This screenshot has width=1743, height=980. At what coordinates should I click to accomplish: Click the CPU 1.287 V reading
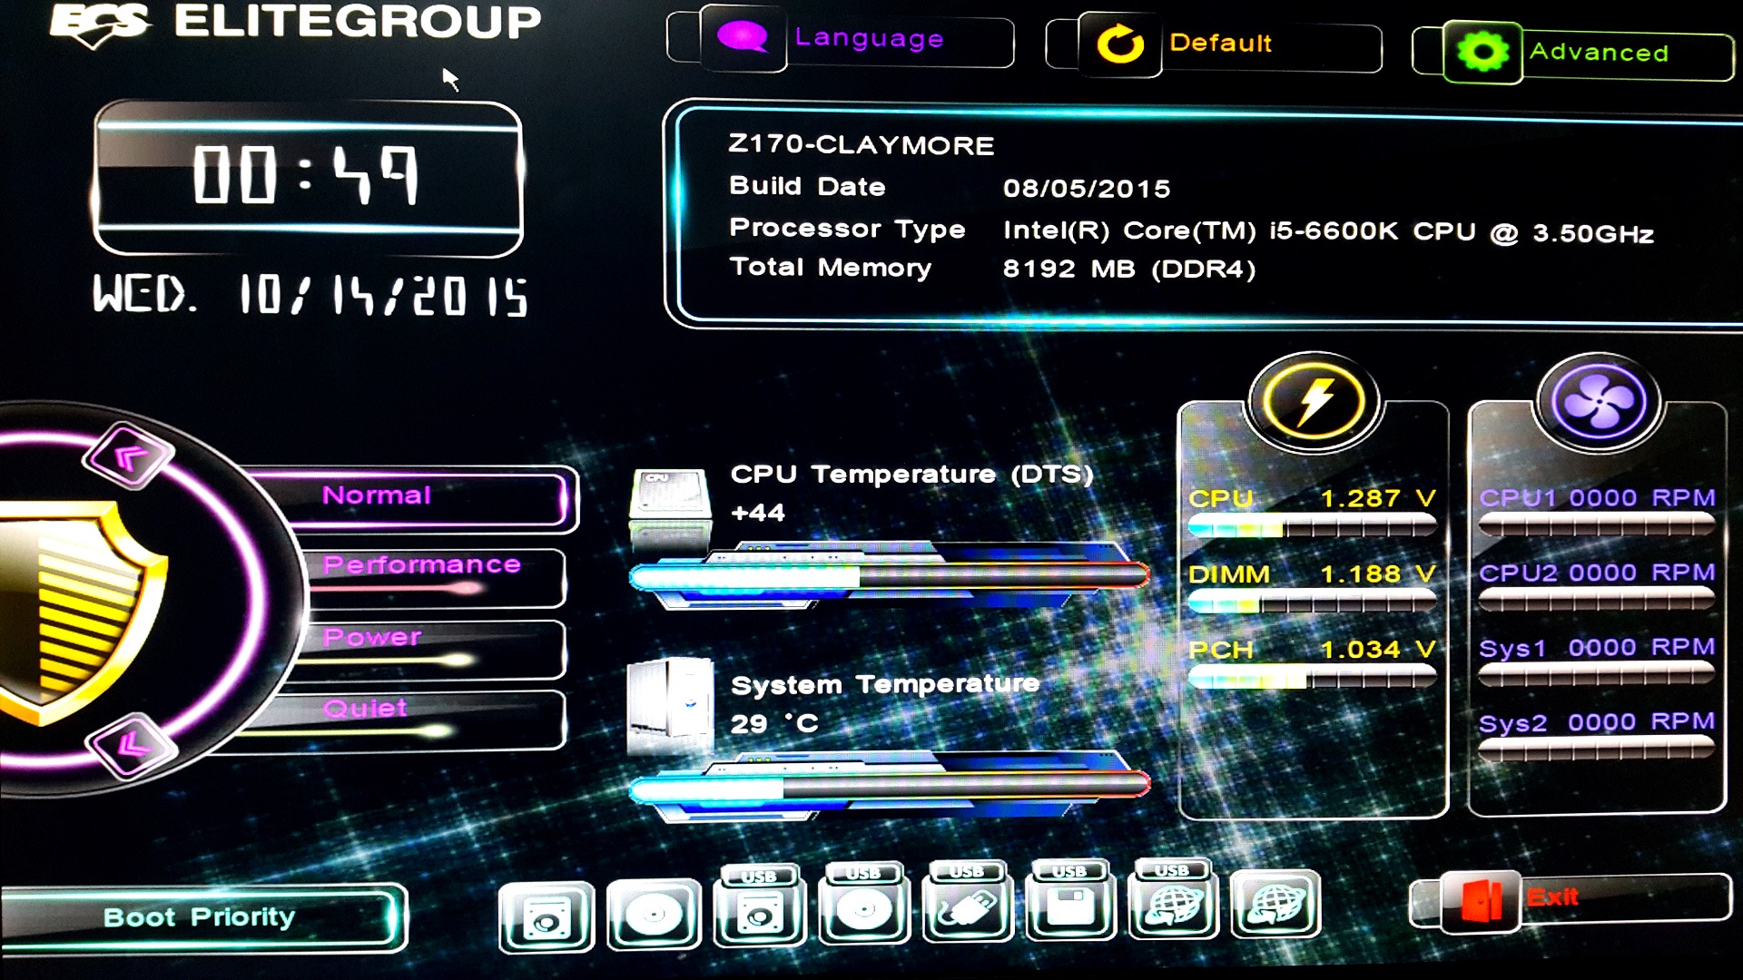click(1312, 498)
